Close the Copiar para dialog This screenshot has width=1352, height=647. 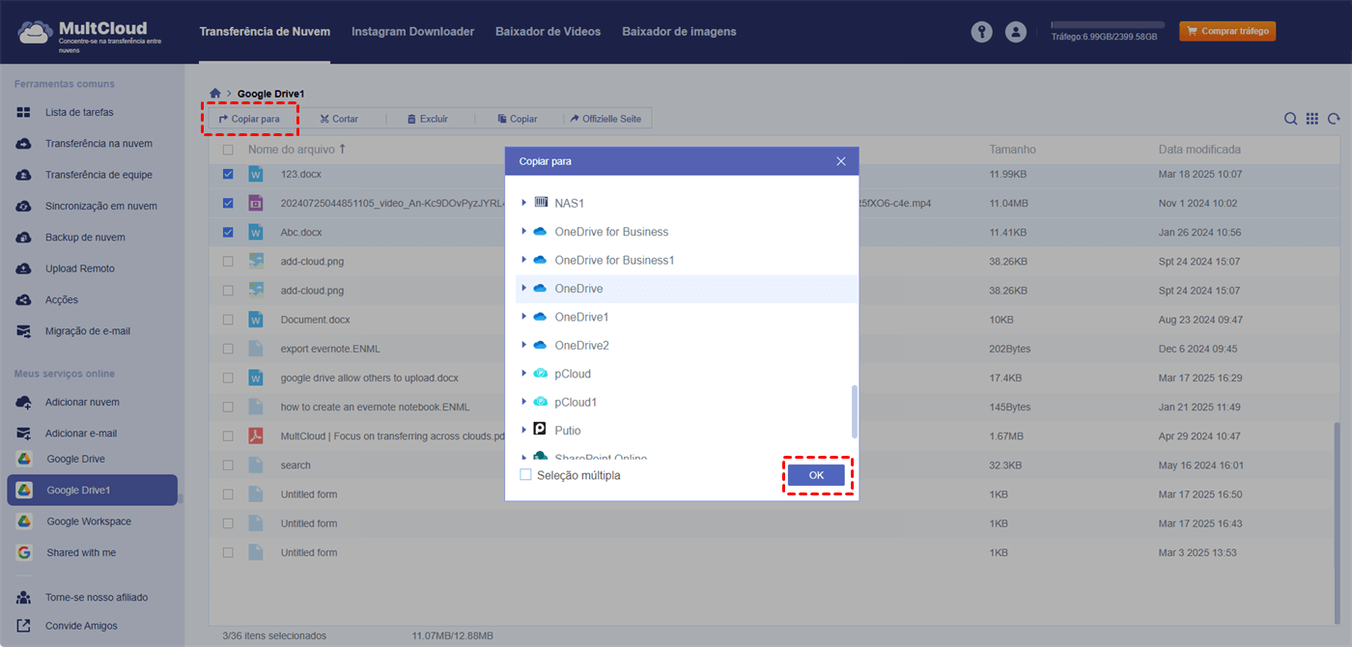tap(840, 161)
